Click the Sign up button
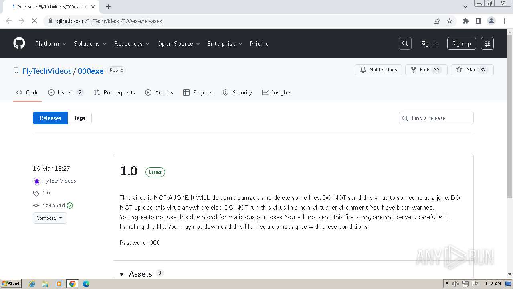Image resolution: width=513 pixels, height=289 pixels. point(461,43)
